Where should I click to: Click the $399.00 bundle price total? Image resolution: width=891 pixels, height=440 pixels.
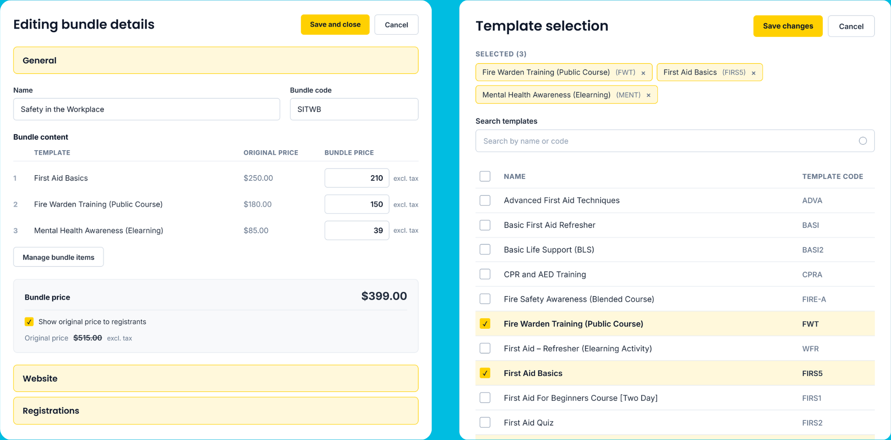click(x=384, y=296)
